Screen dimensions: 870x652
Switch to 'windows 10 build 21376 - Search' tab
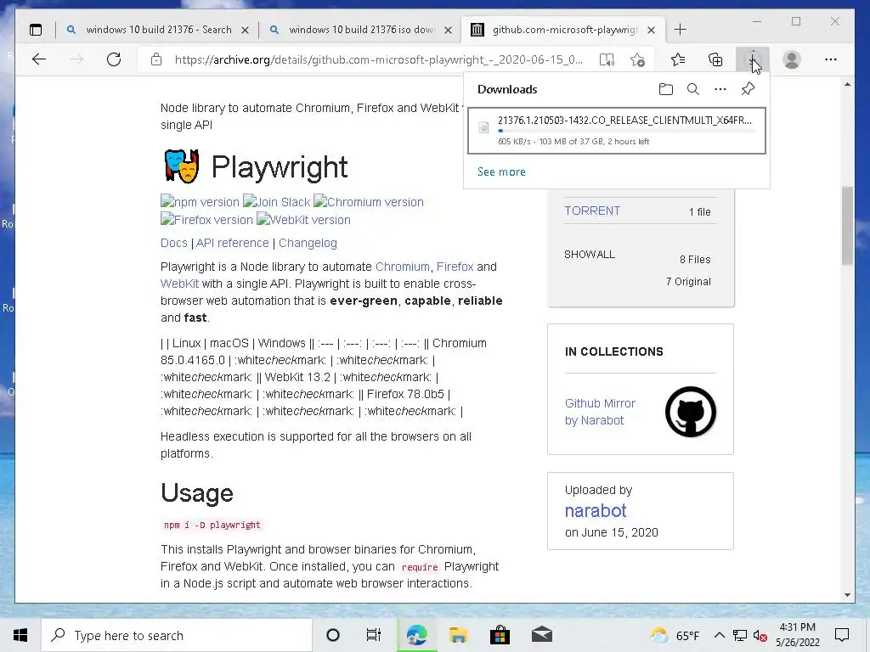159,30
